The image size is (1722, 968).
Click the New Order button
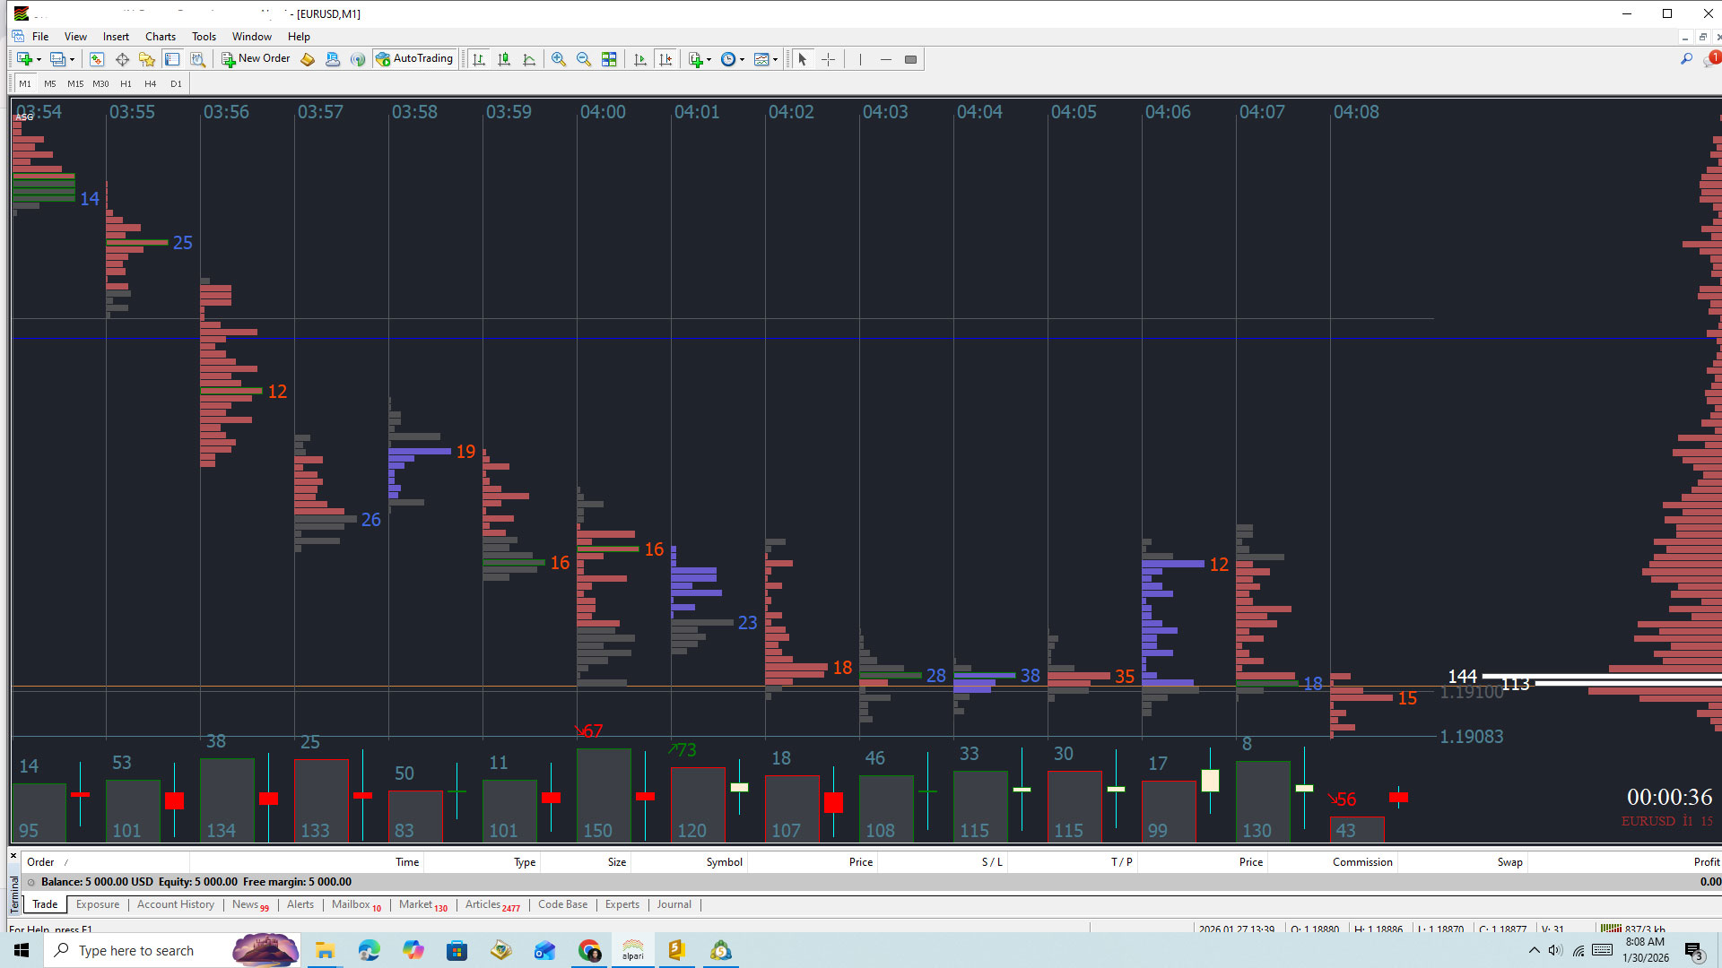pyautogui.click(x=256, y=59)
